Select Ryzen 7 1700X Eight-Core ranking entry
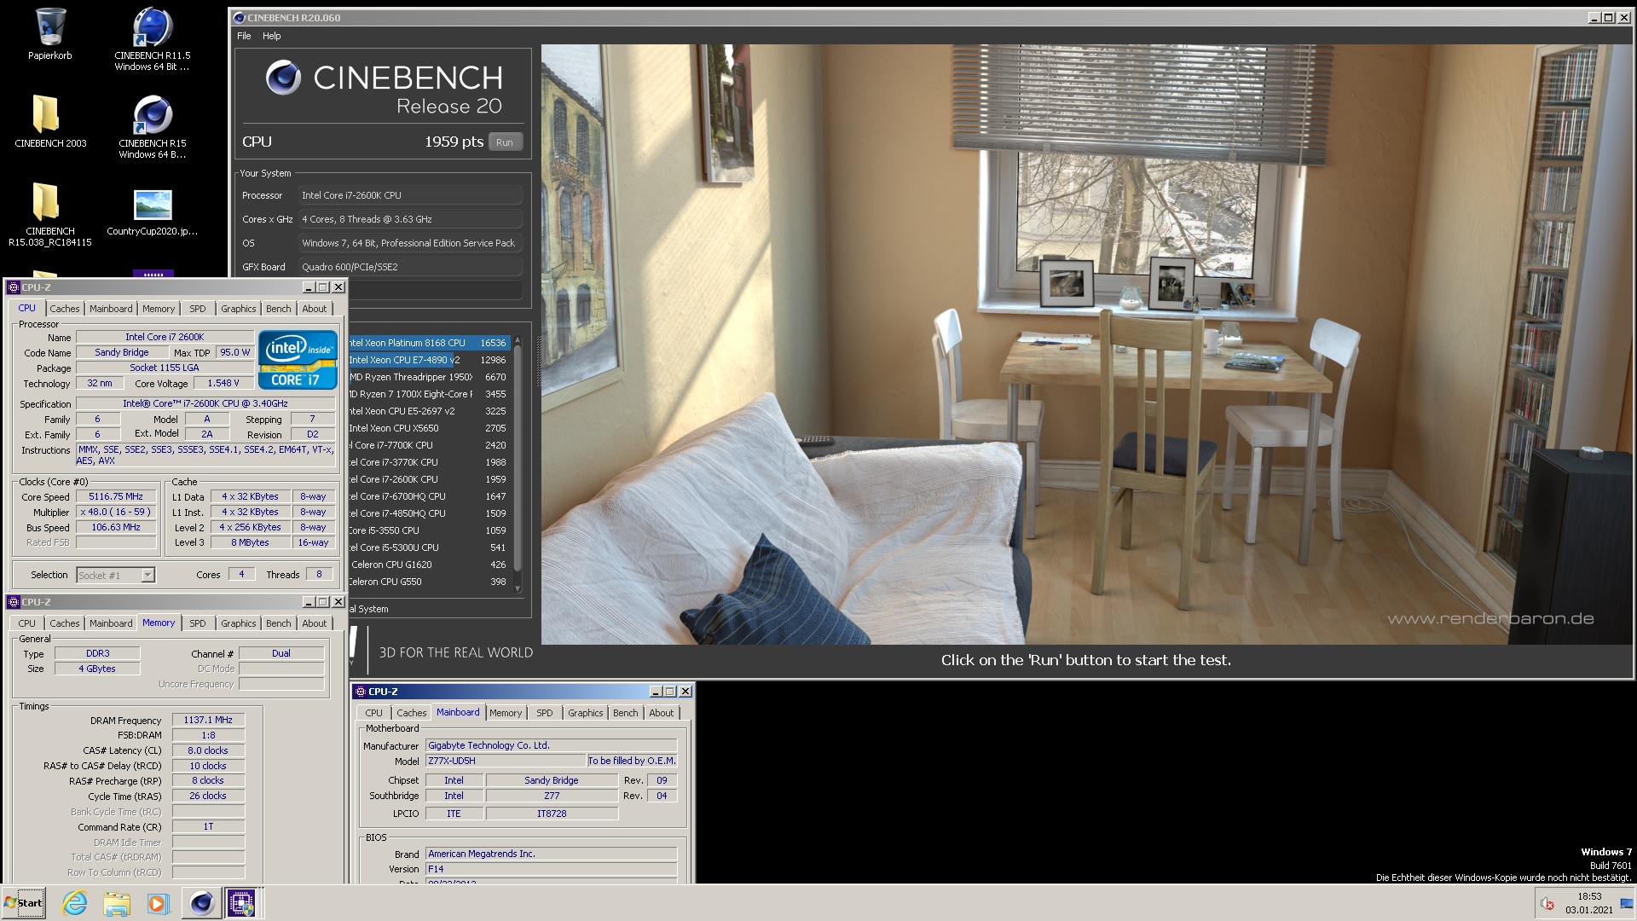Viewport: 1637px width, 921px height. coord(428,394)
